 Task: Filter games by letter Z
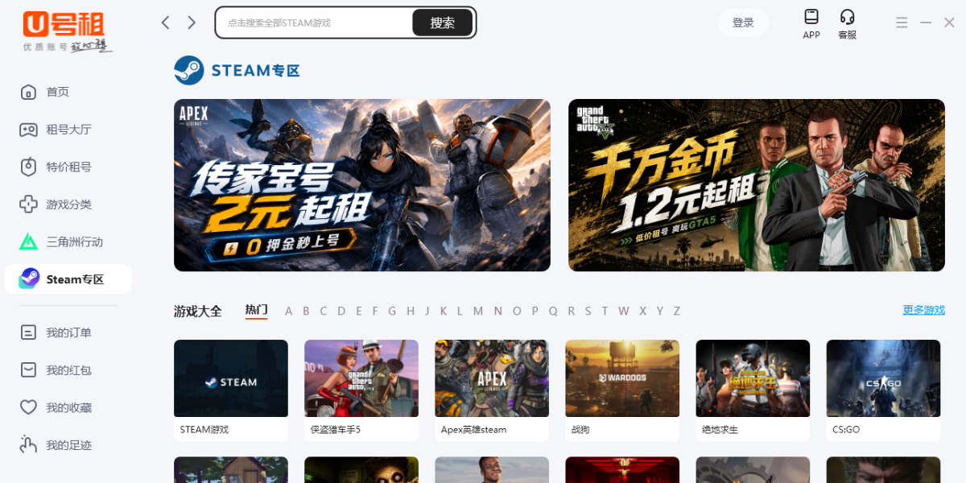tap(677, 311)
